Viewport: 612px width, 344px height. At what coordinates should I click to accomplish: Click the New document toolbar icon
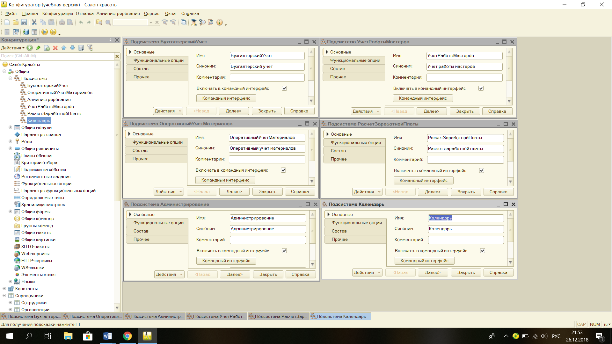pos(7,22)
